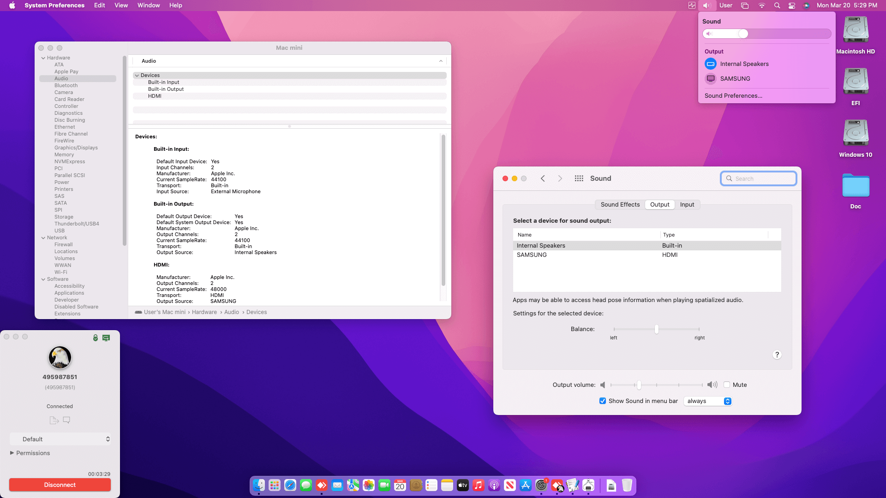Enable the Mute checkbox
Image resolution: width=886 pixels, height=498 pixels.
[727, 385]
